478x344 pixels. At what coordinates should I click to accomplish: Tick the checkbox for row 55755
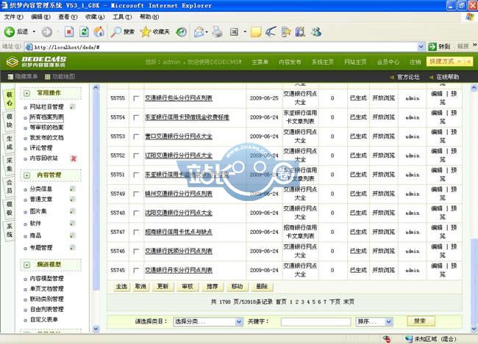tap(136, 98)
